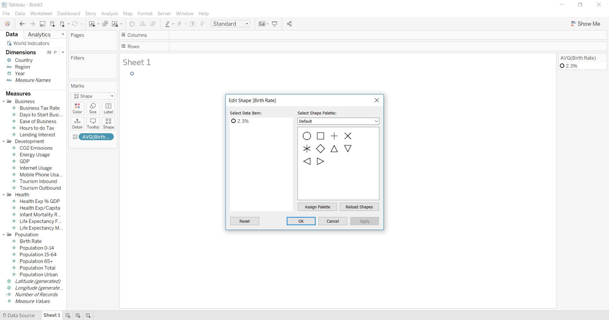Click the Color button in Marks card
The width and height of the screenshot is (609, 320).
click(x=77, y=108)
